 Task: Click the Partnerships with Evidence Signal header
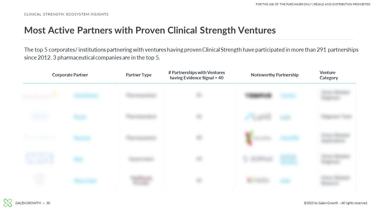[197, 75]
